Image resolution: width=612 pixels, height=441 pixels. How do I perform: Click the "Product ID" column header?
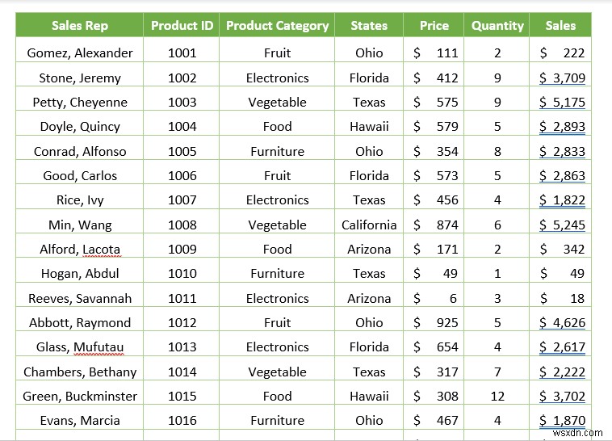pyautogui.click(x=182, y=25)
